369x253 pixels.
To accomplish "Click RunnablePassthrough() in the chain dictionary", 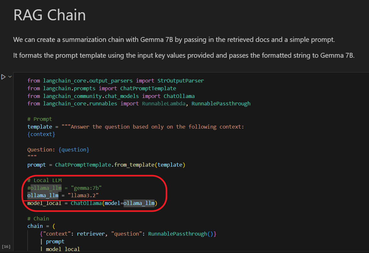I will pyautogui.click(x=181, y=234).
